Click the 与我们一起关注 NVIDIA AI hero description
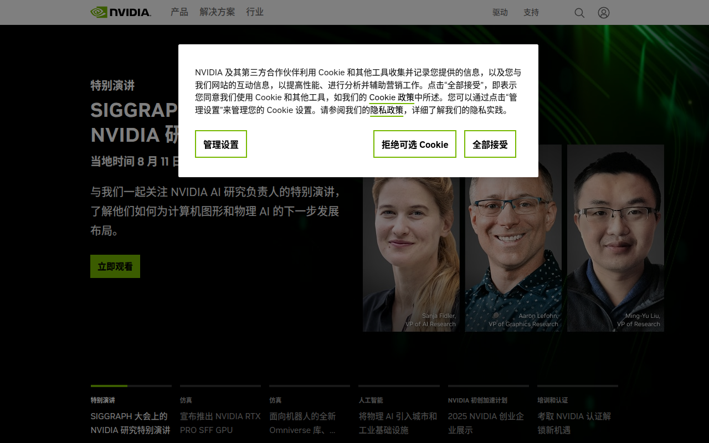 pyautogui.click(x=215, y=211)
